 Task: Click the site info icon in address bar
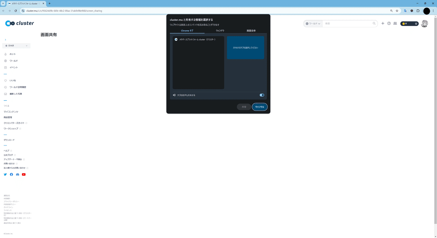[x=23, y=11]
